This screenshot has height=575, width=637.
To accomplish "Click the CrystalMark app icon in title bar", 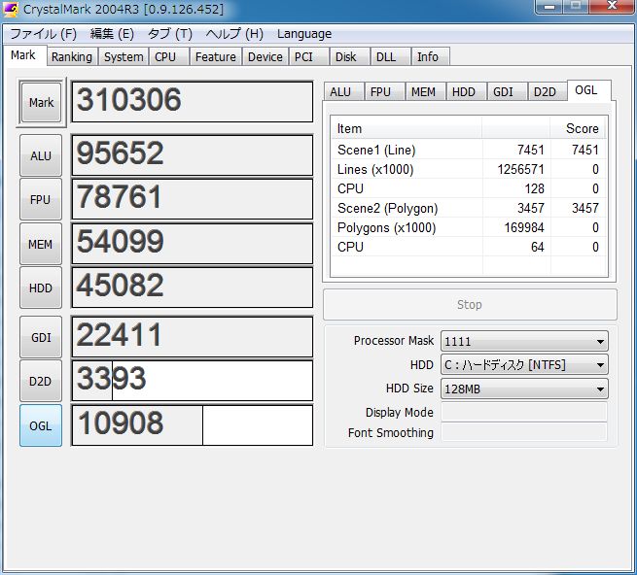I will 12,11.
